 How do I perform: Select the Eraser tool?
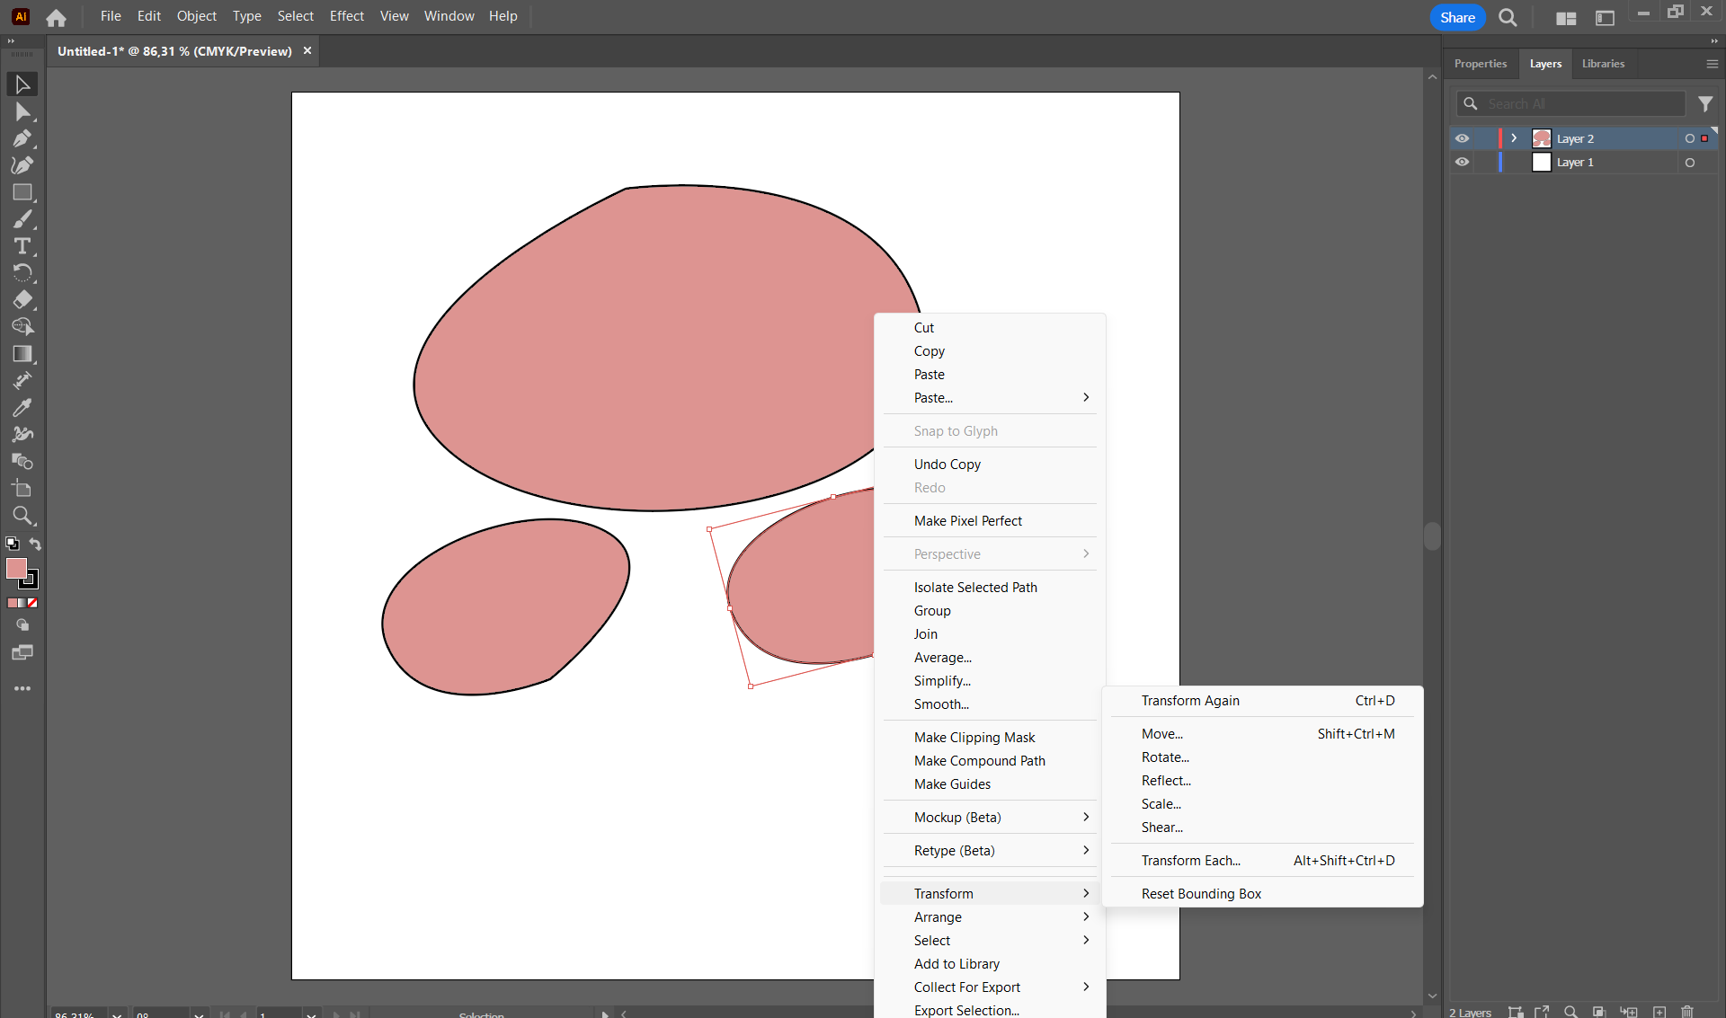tap(22, 300)
